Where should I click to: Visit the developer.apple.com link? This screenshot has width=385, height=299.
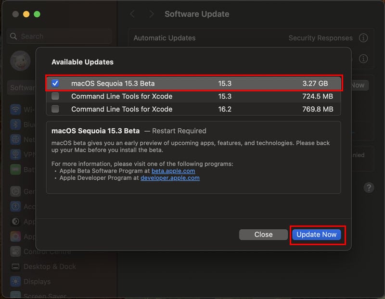tap(170, 178)
